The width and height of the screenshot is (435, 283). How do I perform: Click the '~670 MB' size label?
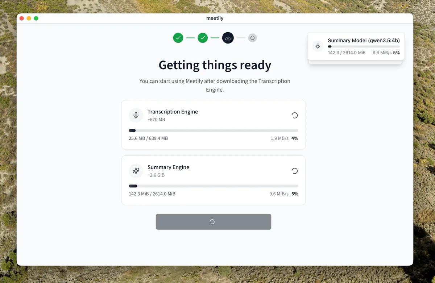click(156, 120)
